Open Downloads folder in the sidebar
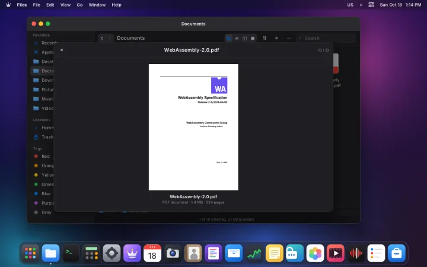The image size is (427, 267). pos(43,80)
